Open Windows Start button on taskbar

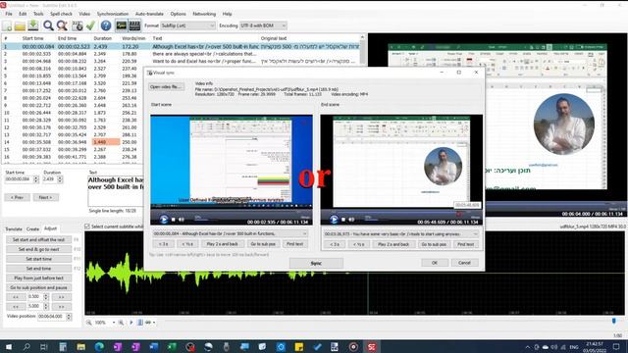point(8,346)
